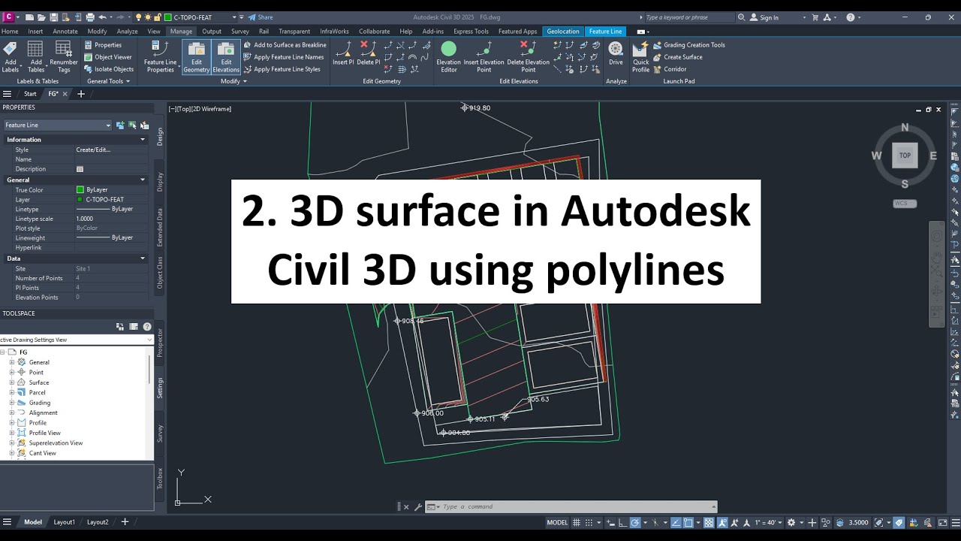961x541 pixels.
Task: Open the Properties tool in General Tools
Action: 102,45
